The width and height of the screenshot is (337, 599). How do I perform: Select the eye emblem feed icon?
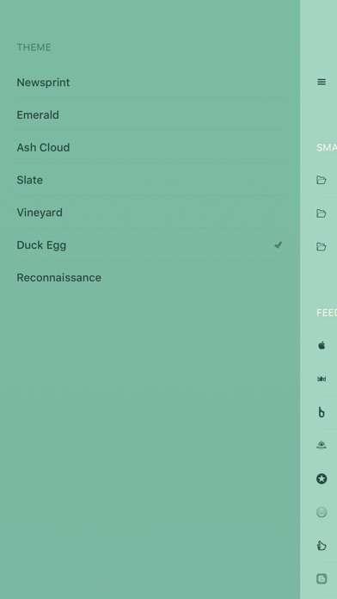322,445
